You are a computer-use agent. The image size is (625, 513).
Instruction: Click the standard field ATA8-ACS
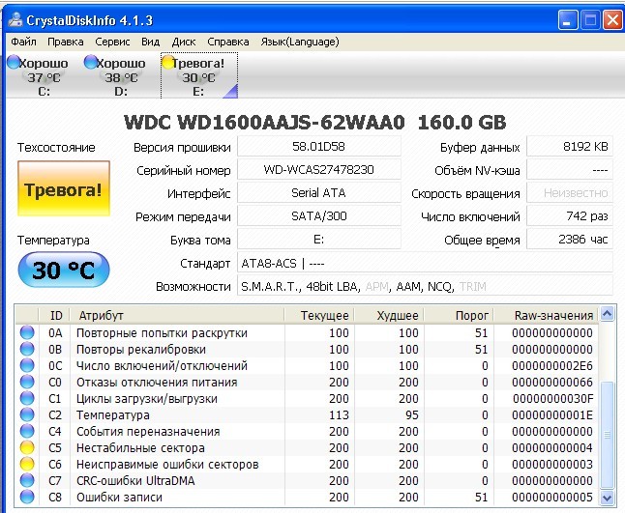tap(425, 263)
